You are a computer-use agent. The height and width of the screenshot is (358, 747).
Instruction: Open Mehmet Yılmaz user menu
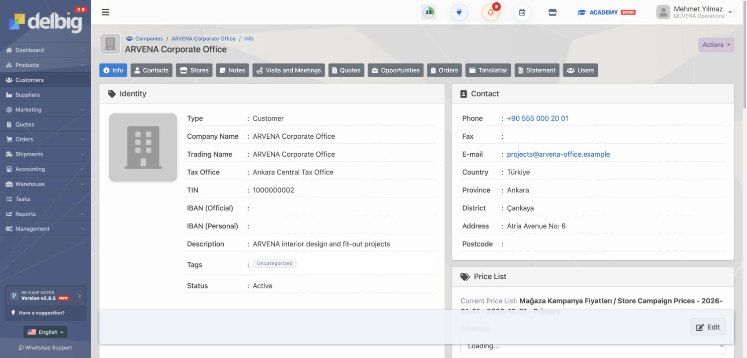pyautogui.click(x=694, y=12)
